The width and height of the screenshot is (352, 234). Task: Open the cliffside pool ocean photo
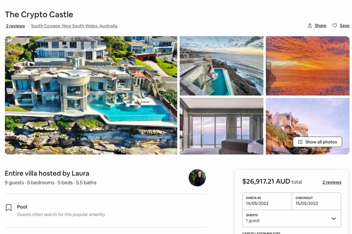221,66
